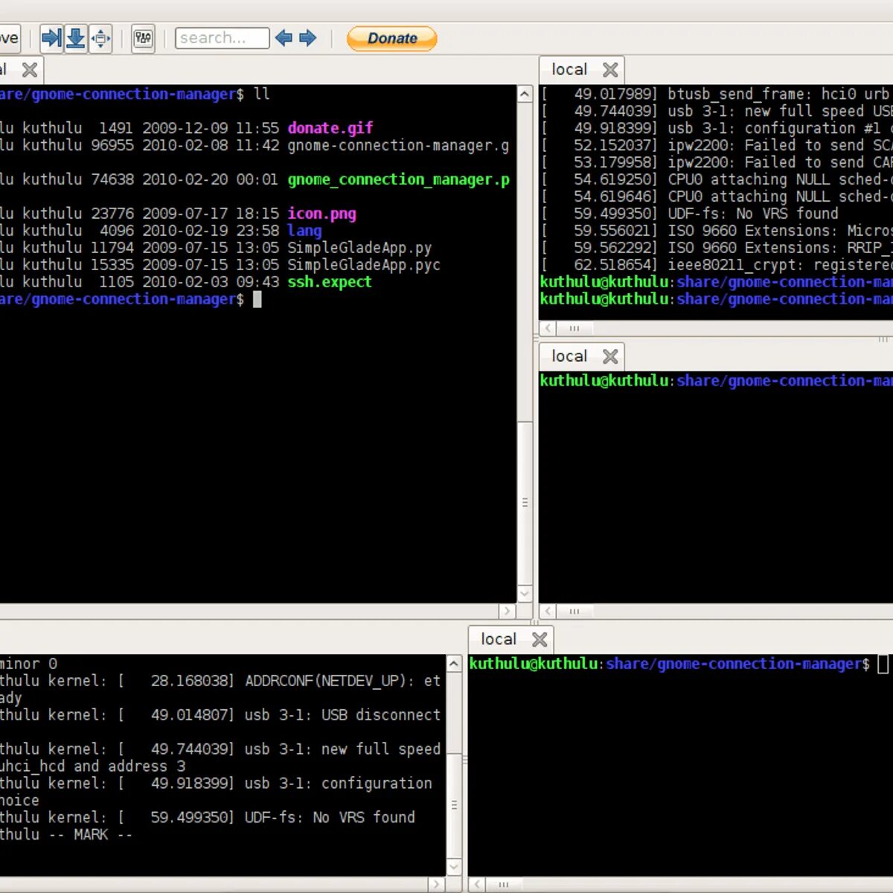Click the SimpleGladeApp.py file name
Image resolution: width=893 pixels, height=893 pixels.
pyautogui.click(x=359, y=248)
